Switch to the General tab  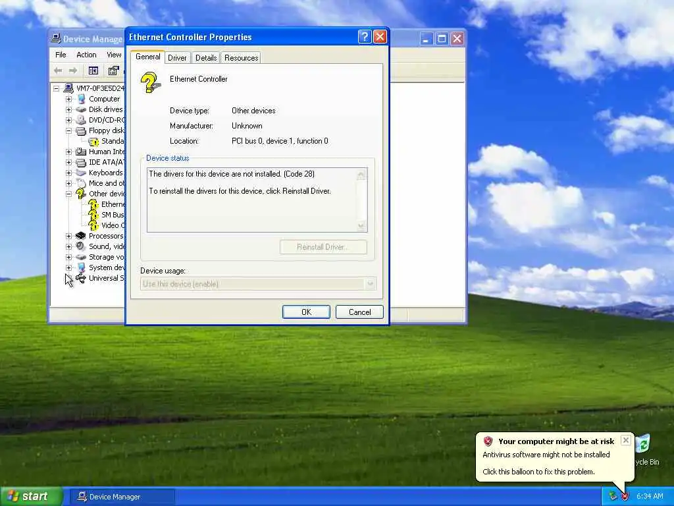pos(148,57)
